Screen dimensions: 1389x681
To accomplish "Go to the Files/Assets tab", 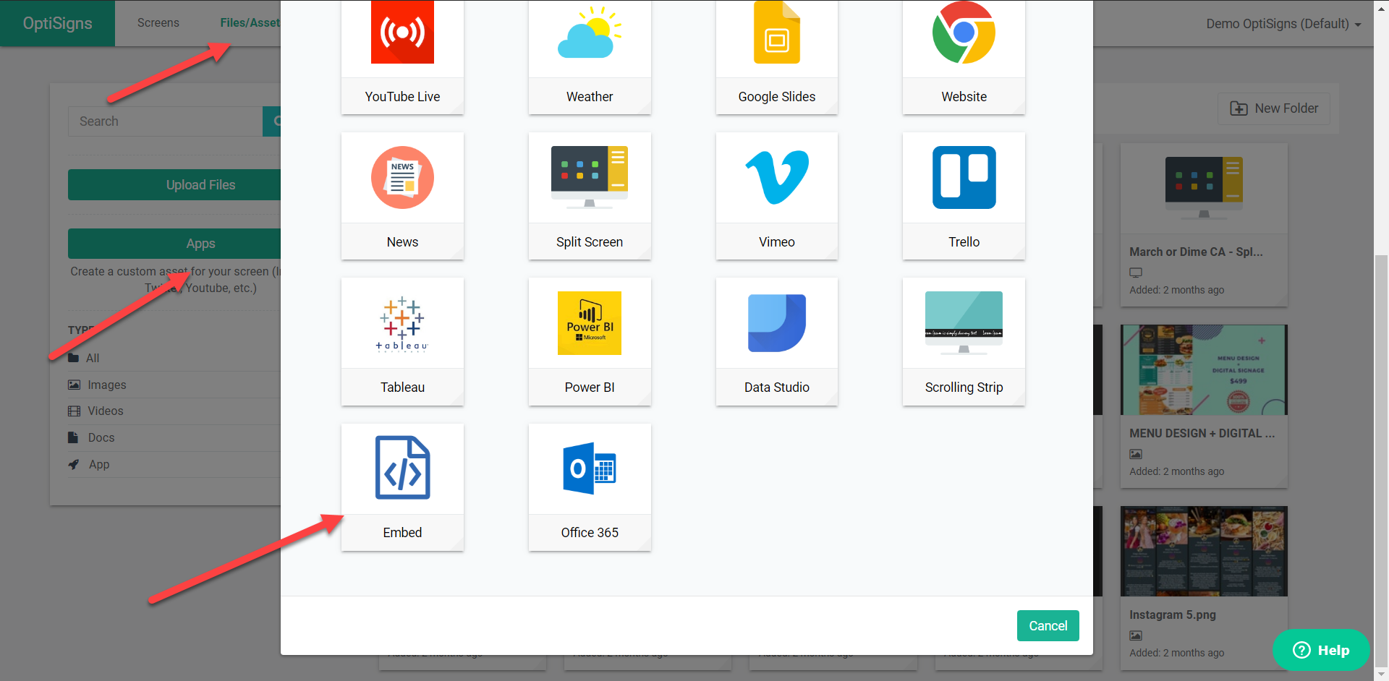I will click(x=250, y=22).
